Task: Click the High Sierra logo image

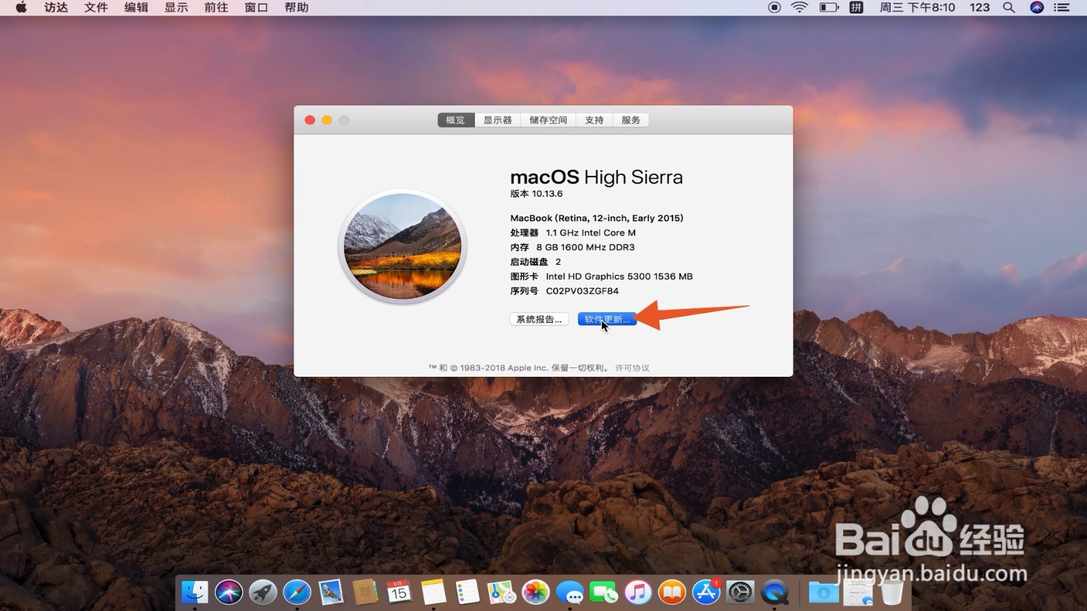Action: (x=403, y=246)
